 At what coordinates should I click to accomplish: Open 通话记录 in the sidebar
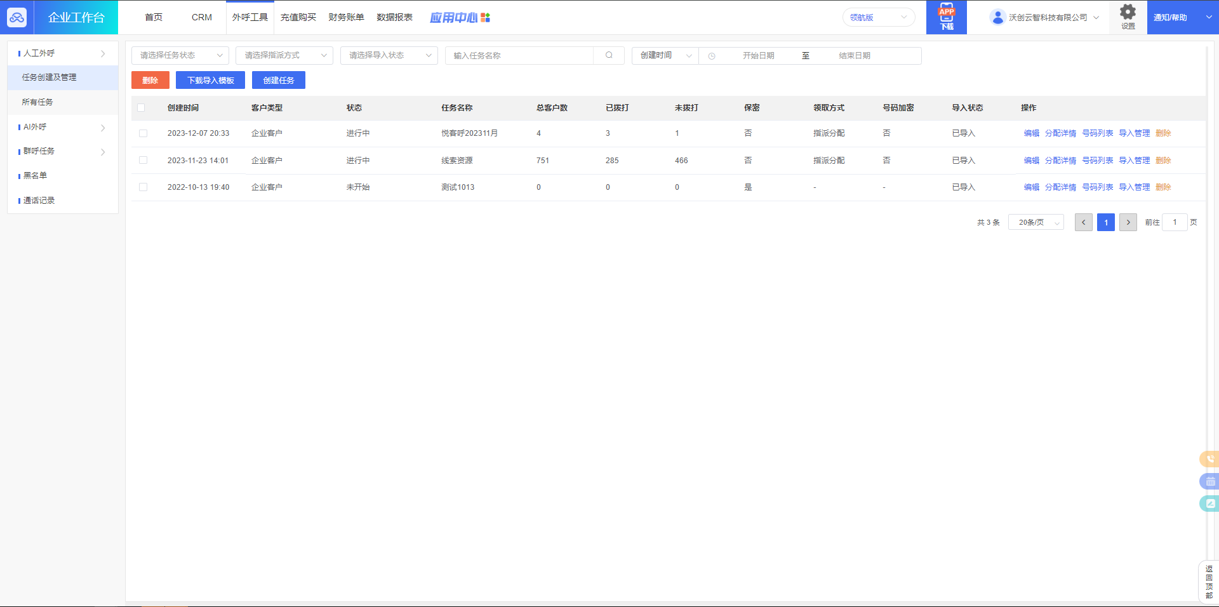pos(62,201)
